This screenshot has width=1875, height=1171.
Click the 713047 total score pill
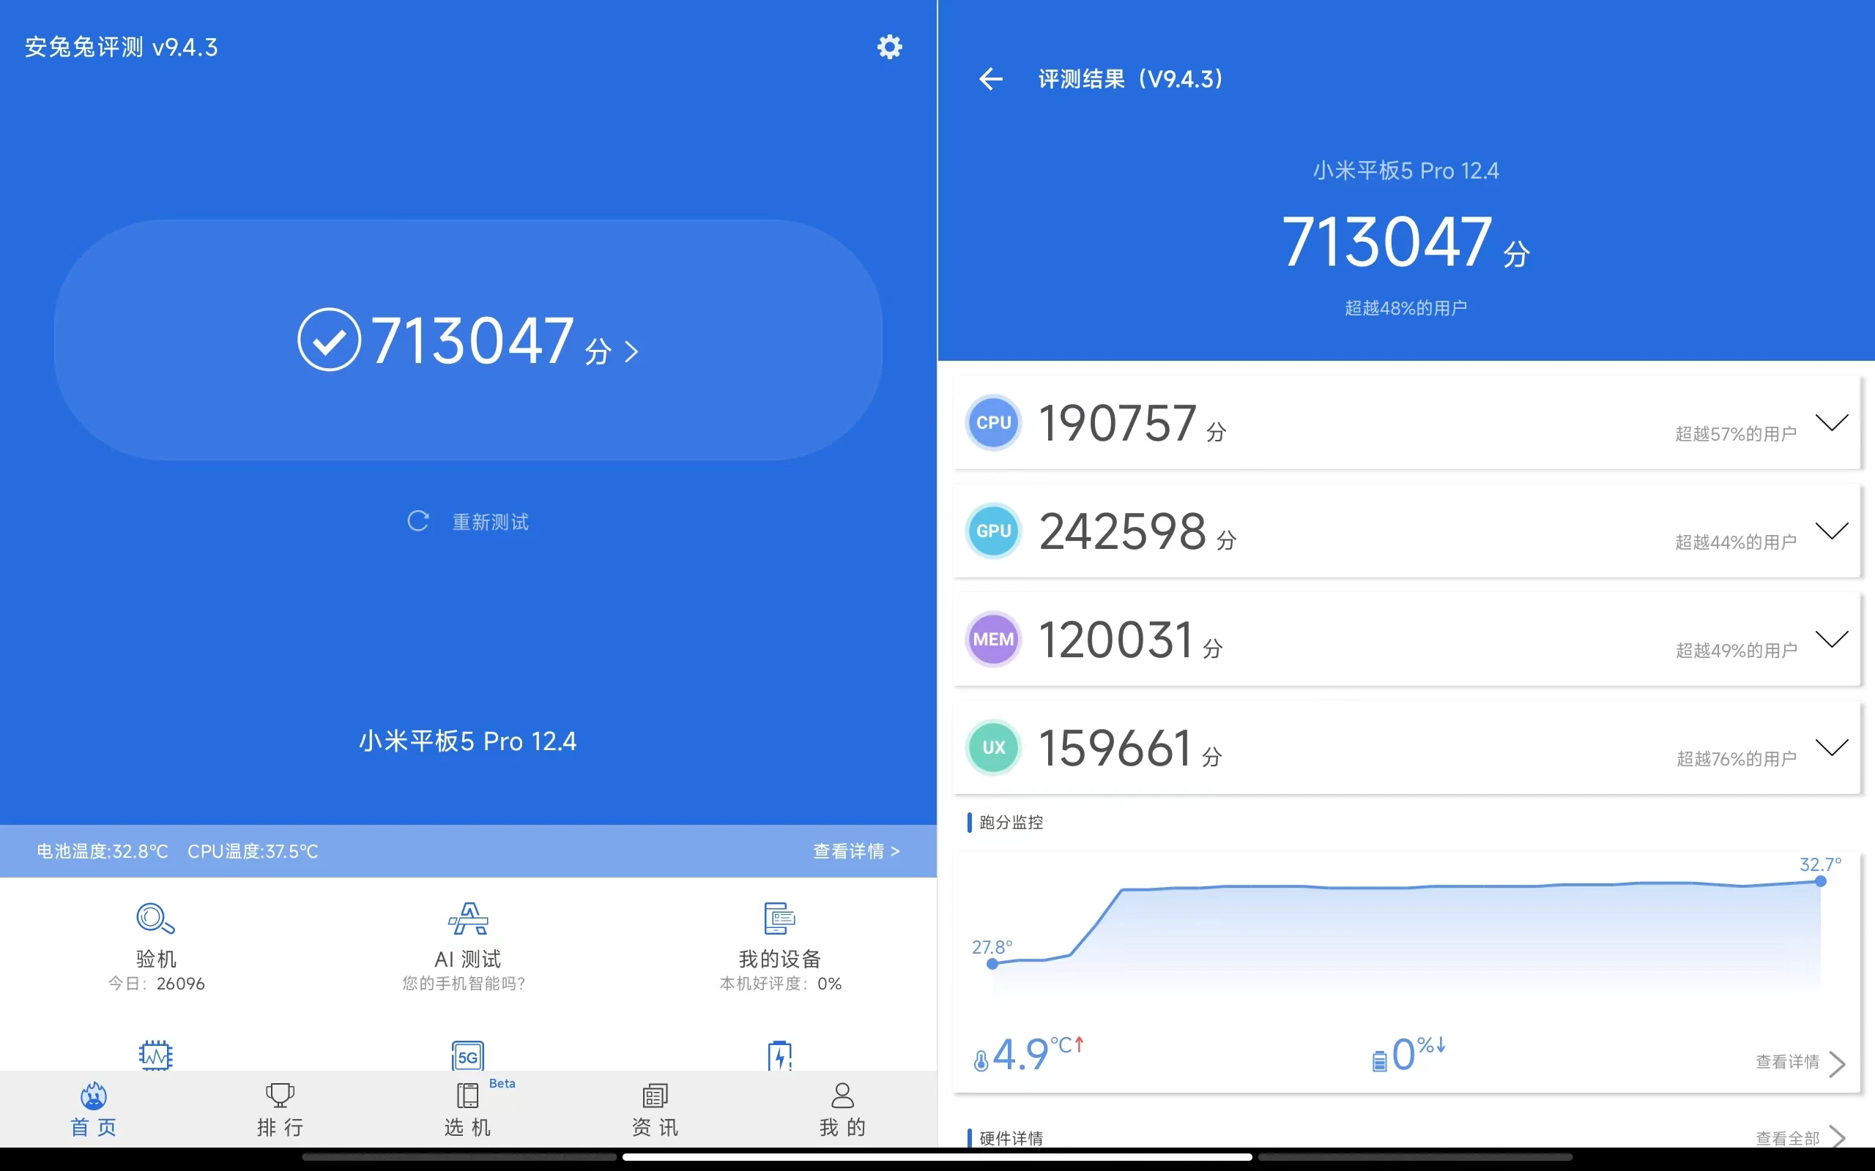[x=468, y=340]
